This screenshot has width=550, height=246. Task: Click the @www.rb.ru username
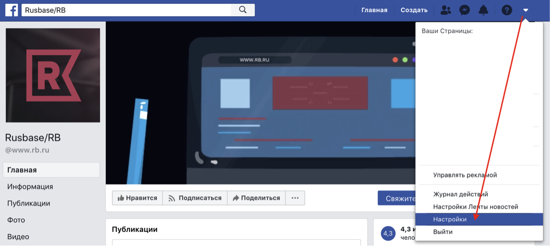click(x=27, y=150)
